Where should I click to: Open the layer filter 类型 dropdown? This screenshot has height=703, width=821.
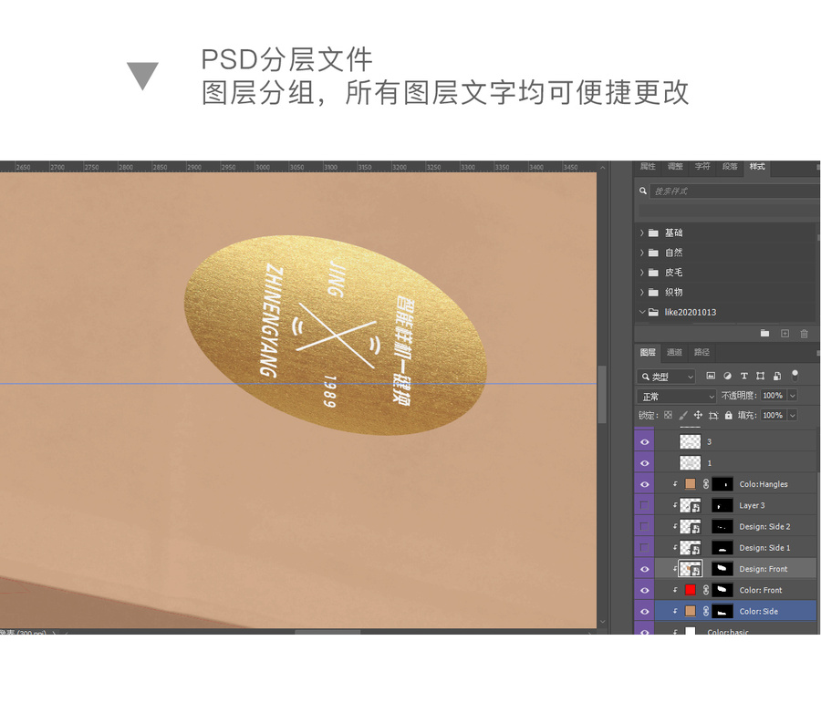667,377
